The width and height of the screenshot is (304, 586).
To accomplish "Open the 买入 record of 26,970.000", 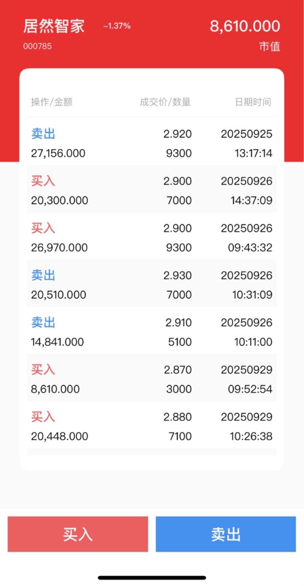I will point(152,238).
